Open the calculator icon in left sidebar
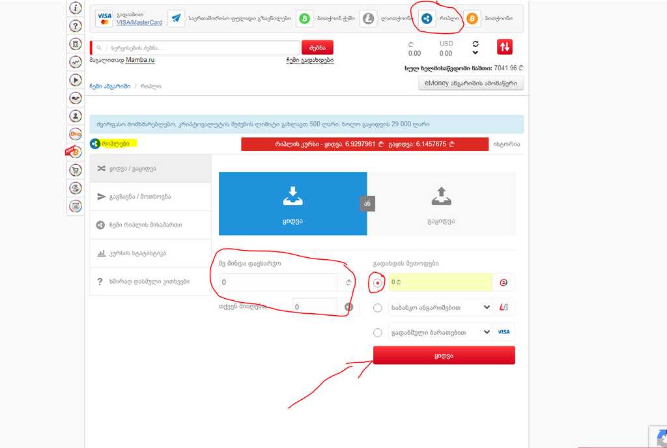The height and width of the screenshot is (448, 667). (x=76, y=44)
